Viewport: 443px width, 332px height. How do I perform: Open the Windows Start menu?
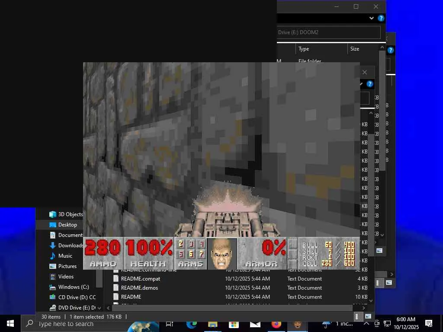(10, 323)
